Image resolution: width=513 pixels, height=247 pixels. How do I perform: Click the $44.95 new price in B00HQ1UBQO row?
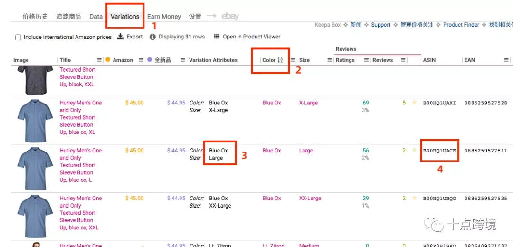point(176,198)
